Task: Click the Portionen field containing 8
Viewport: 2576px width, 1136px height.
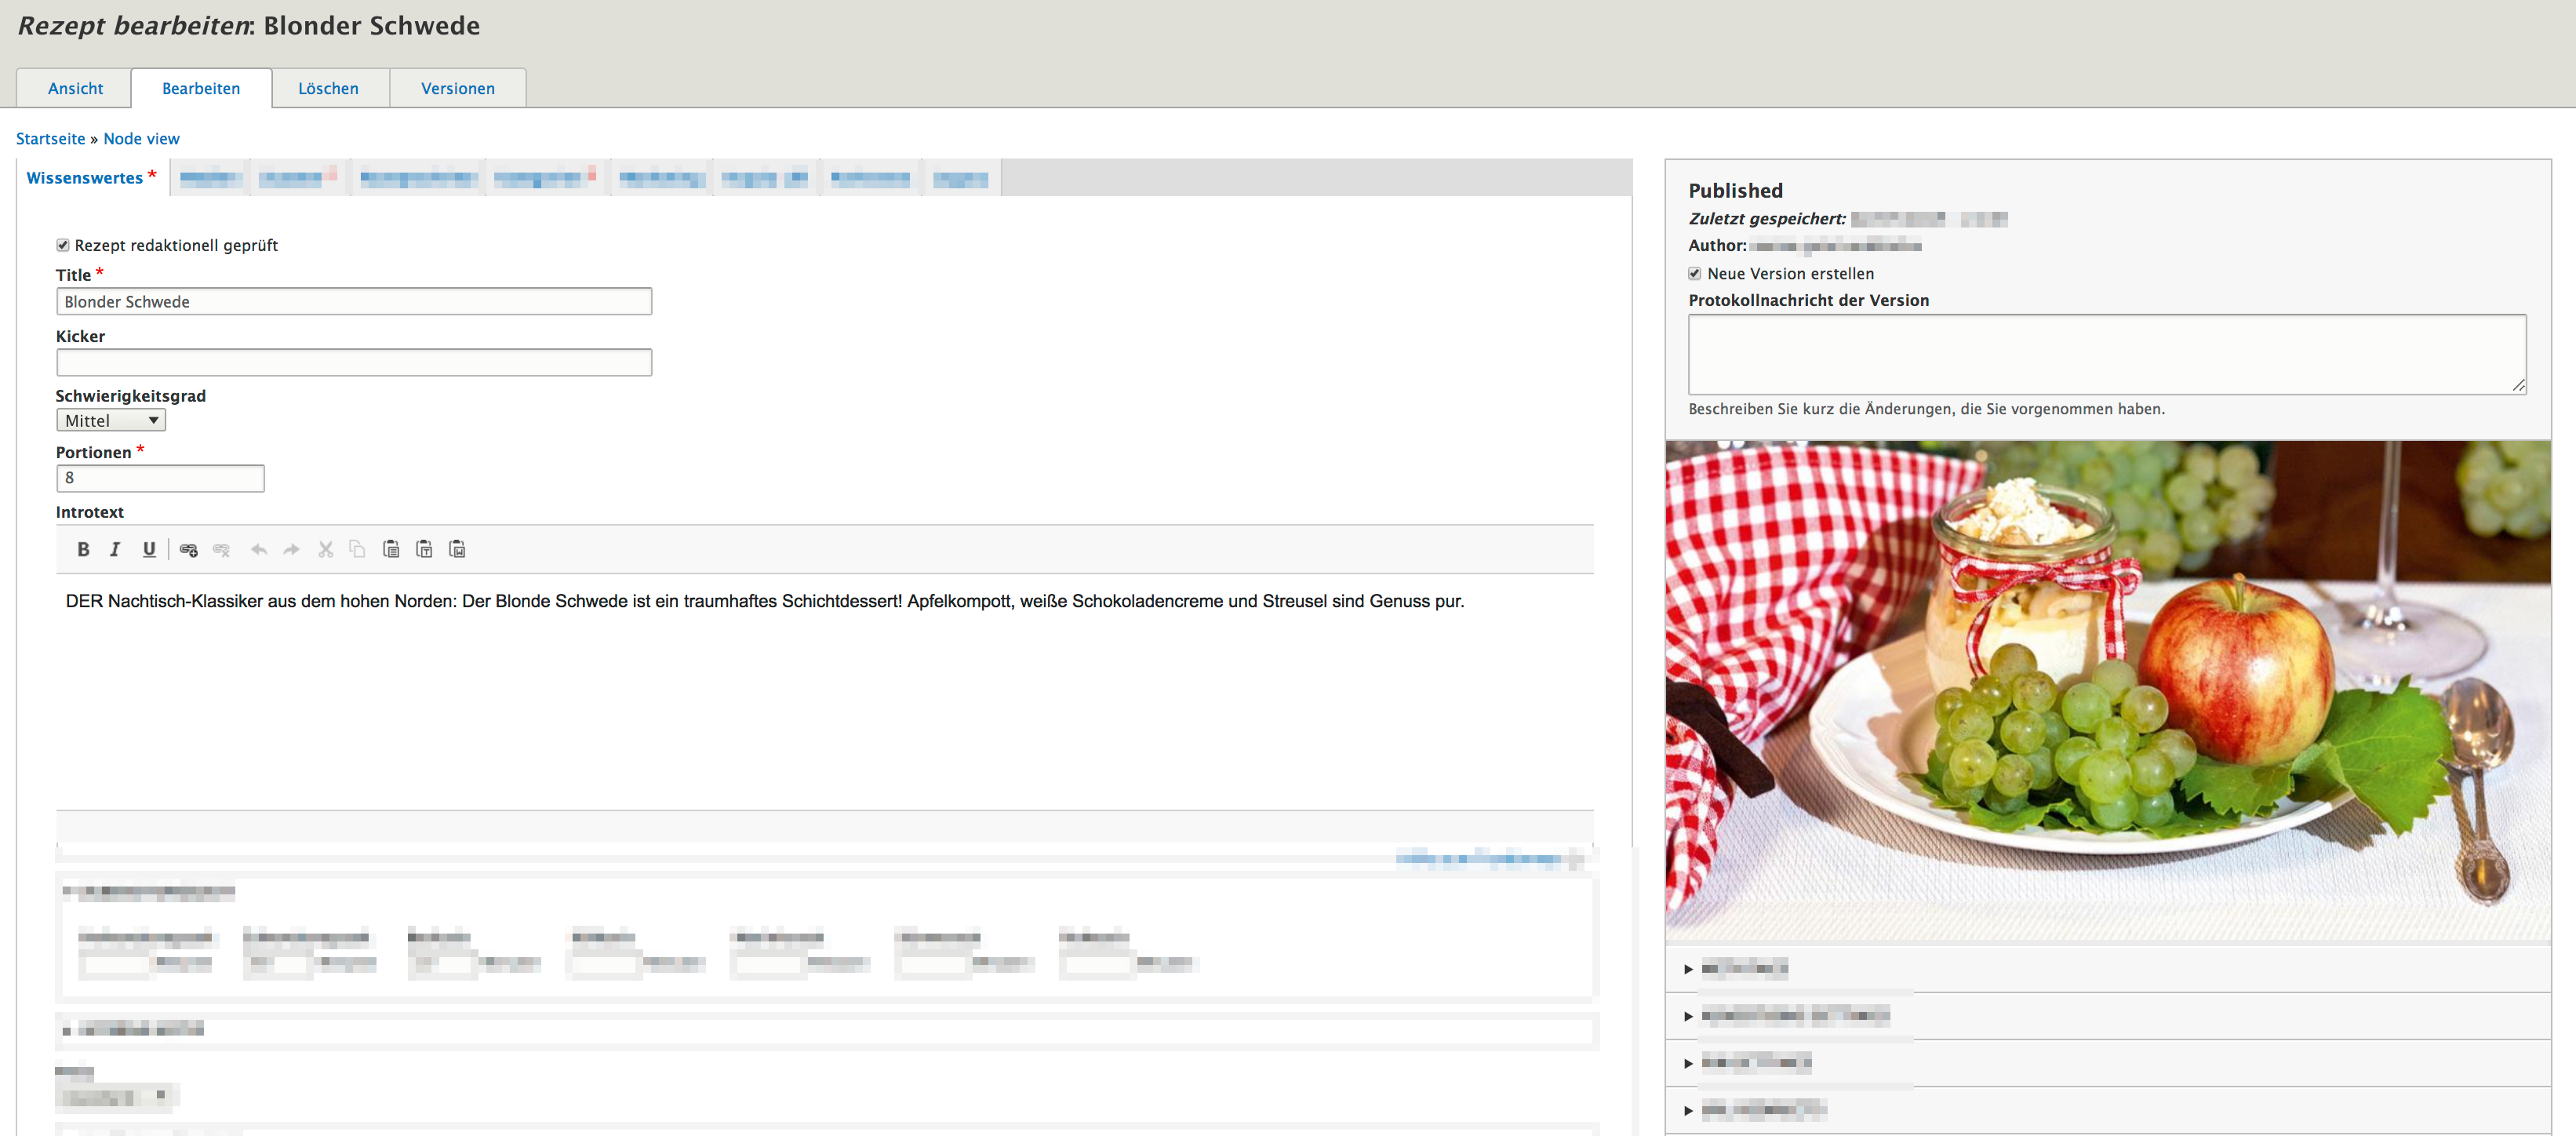Action: point(160,478)
